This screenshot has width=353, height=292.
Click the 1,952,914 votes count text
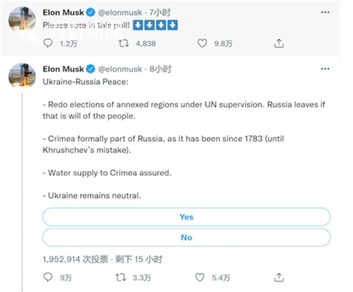62,259
